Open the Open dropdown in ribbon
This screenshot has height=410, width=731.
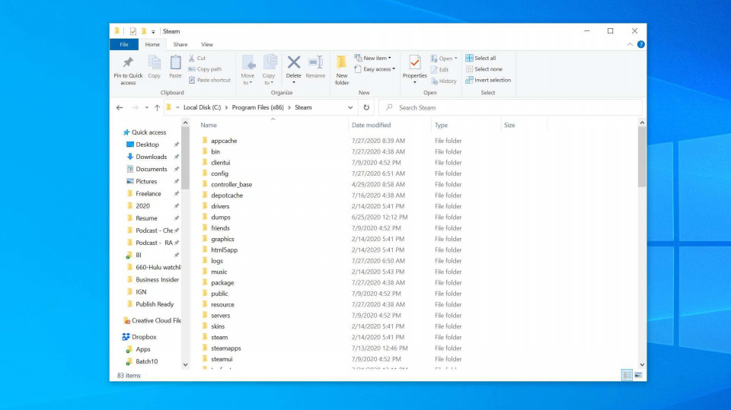(444, 59)
